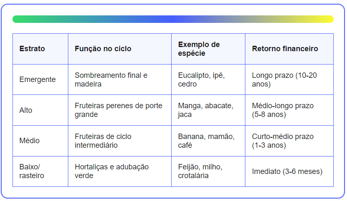Select the 'Emergente' row cell
This screenshot has height=201, width=347.
(40, 79)
